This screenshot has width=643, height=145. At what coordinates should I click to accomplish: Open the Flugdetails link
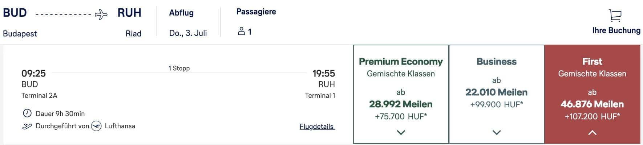pos(316,127)
